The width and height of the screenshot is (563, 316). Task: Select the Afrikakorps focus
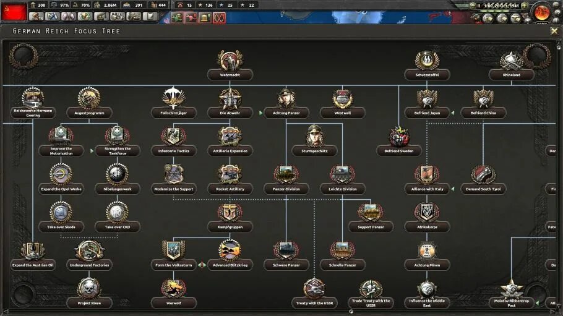(427, 218)
